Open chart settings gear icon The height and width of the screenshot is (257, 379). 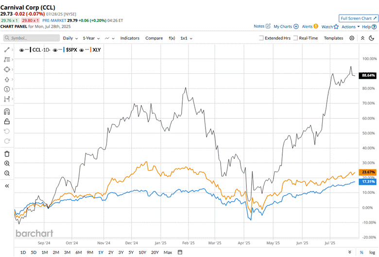click(352, 38)
